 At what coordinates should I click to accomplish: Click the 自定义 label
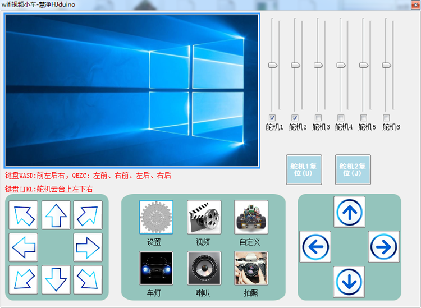point(250,242)
